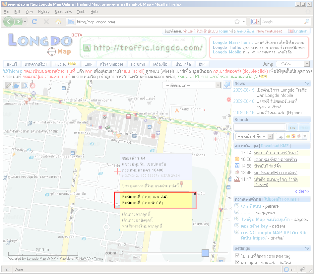Click the highlighted red circular tag icon
This screenshot has width=314, height=274.
[293, 136]
